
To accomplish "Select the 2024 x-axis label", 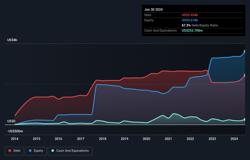I will tap(234, 139).
